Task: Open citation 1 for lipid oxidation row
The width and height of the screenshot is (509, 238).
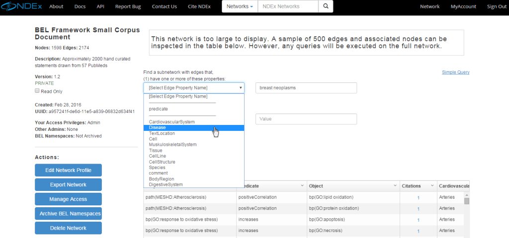Action: [418, 197]
